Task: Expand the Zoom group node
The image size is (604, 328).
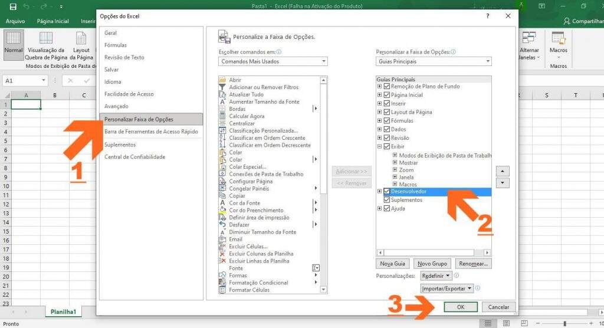Action: point(395,169)
